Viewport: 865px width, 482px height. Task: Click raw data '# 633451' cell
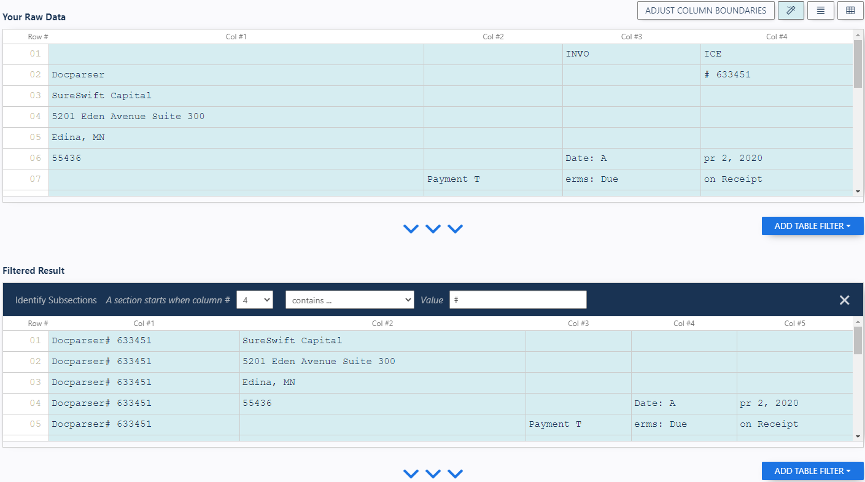click(777, 75)
